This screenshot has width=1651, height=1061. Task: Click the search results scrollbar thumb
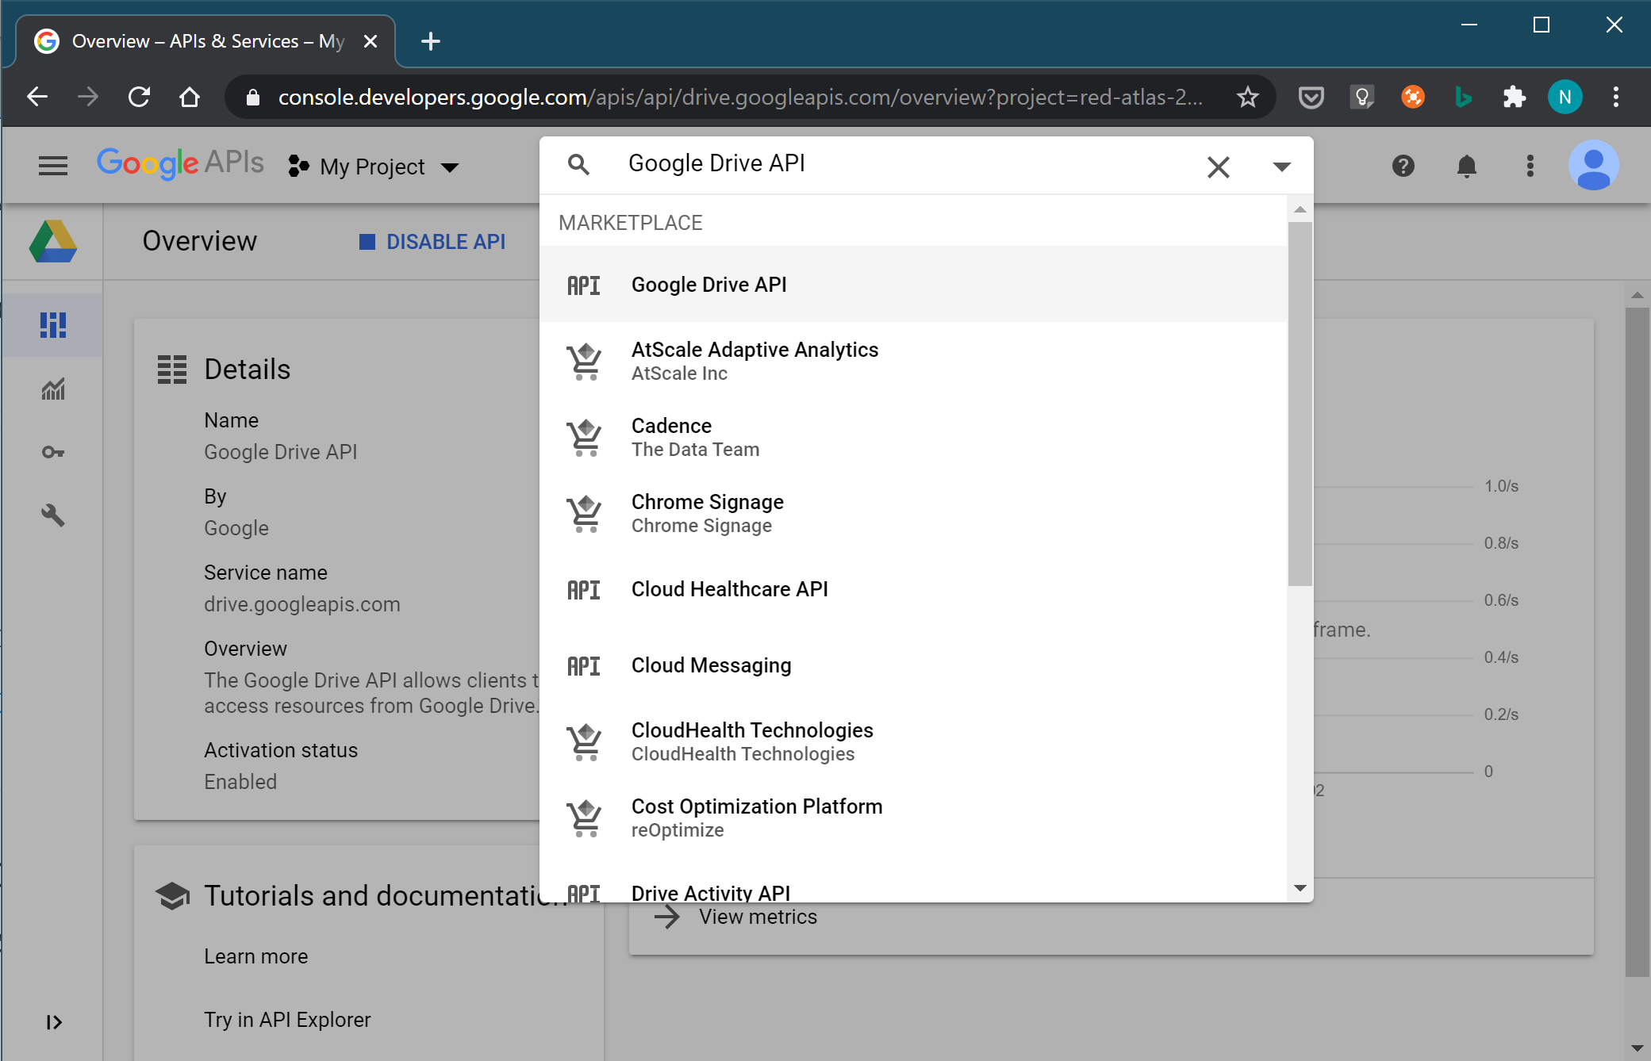click(x=1300, y=404)
